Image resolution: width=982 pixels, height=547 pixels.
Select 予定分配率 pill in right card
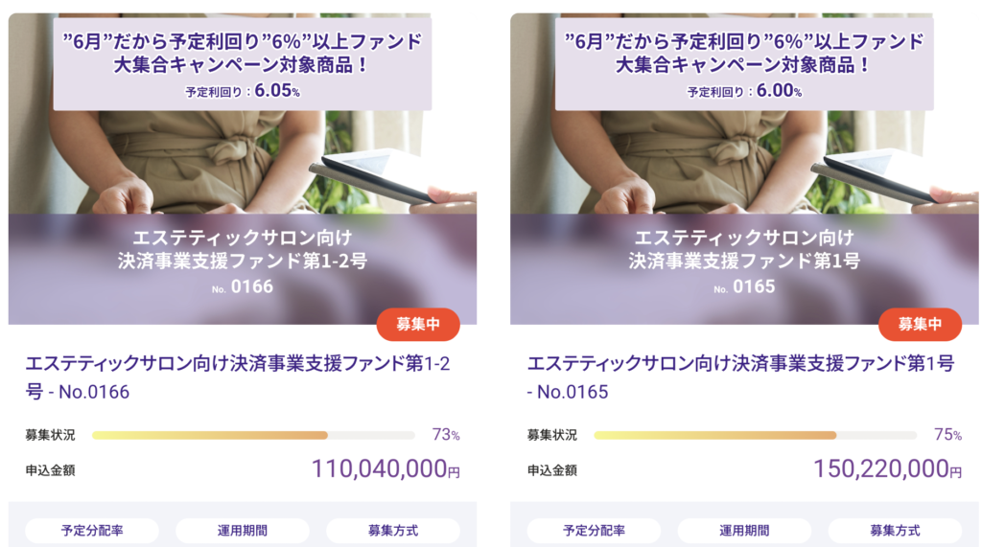click(x=594, y=531)
